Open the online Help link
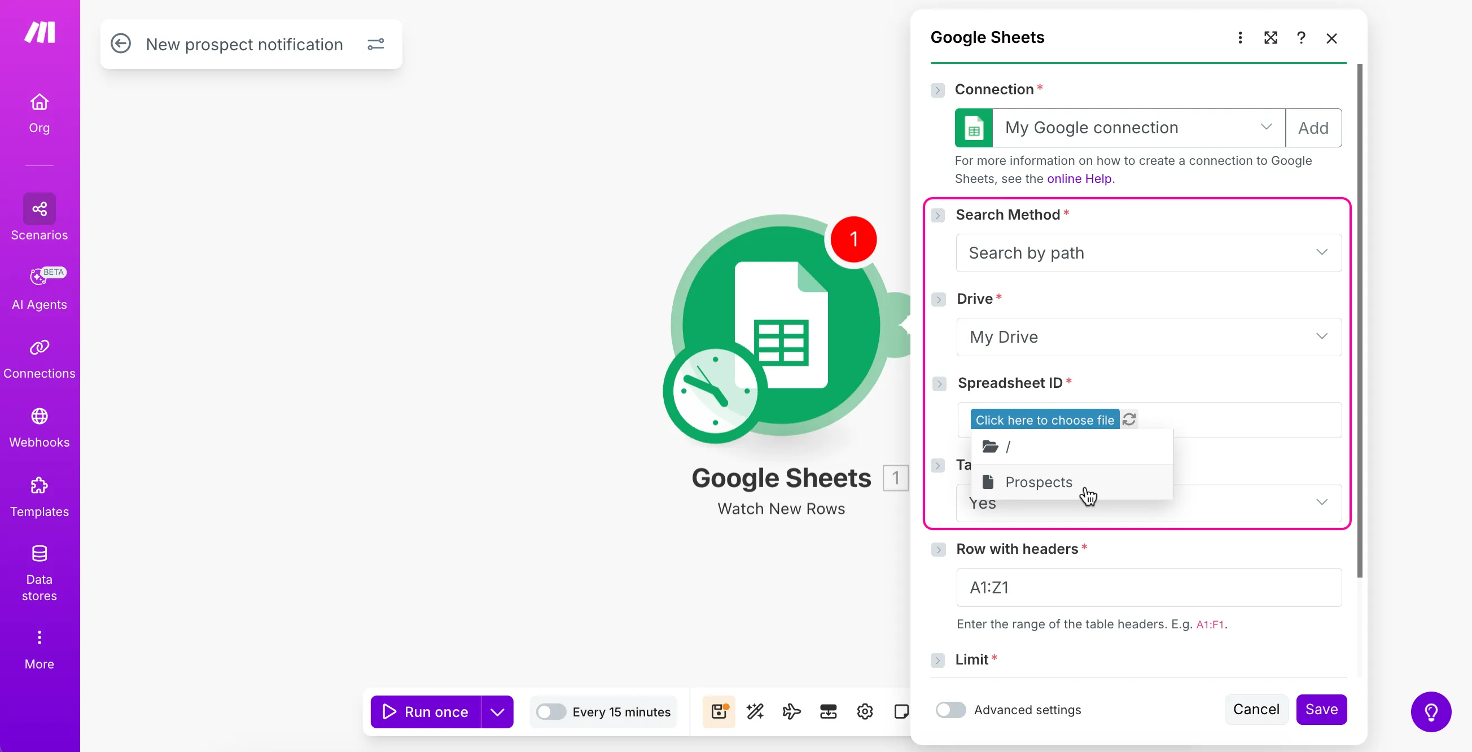The image size is (1472, 752). tap(1079, 179)
